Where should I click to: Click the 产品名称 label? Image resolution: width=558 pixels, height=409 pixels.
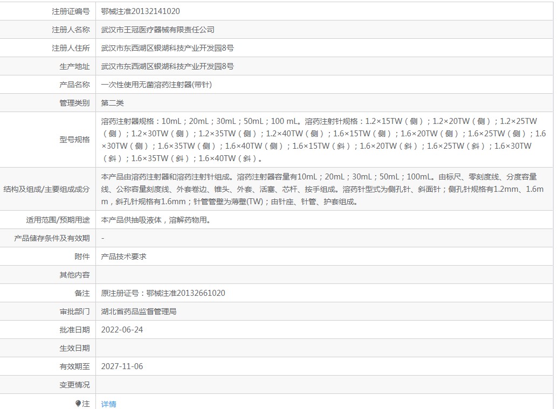click(75, 85)
